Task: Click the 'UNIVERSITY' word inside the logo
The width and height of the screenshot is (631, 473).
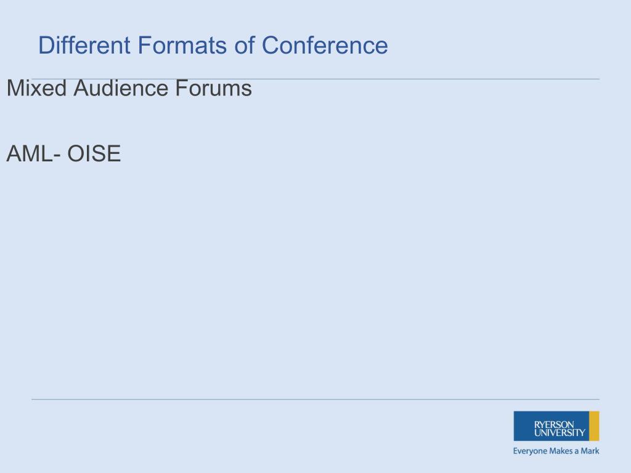Action: (x=560, y=433)
